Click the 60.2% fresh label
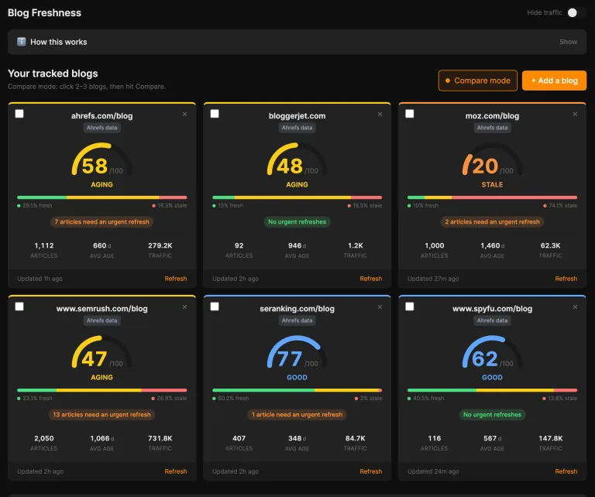 230,398
